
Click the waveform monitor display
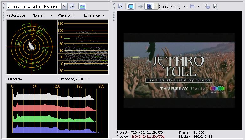tap(83, 47)
